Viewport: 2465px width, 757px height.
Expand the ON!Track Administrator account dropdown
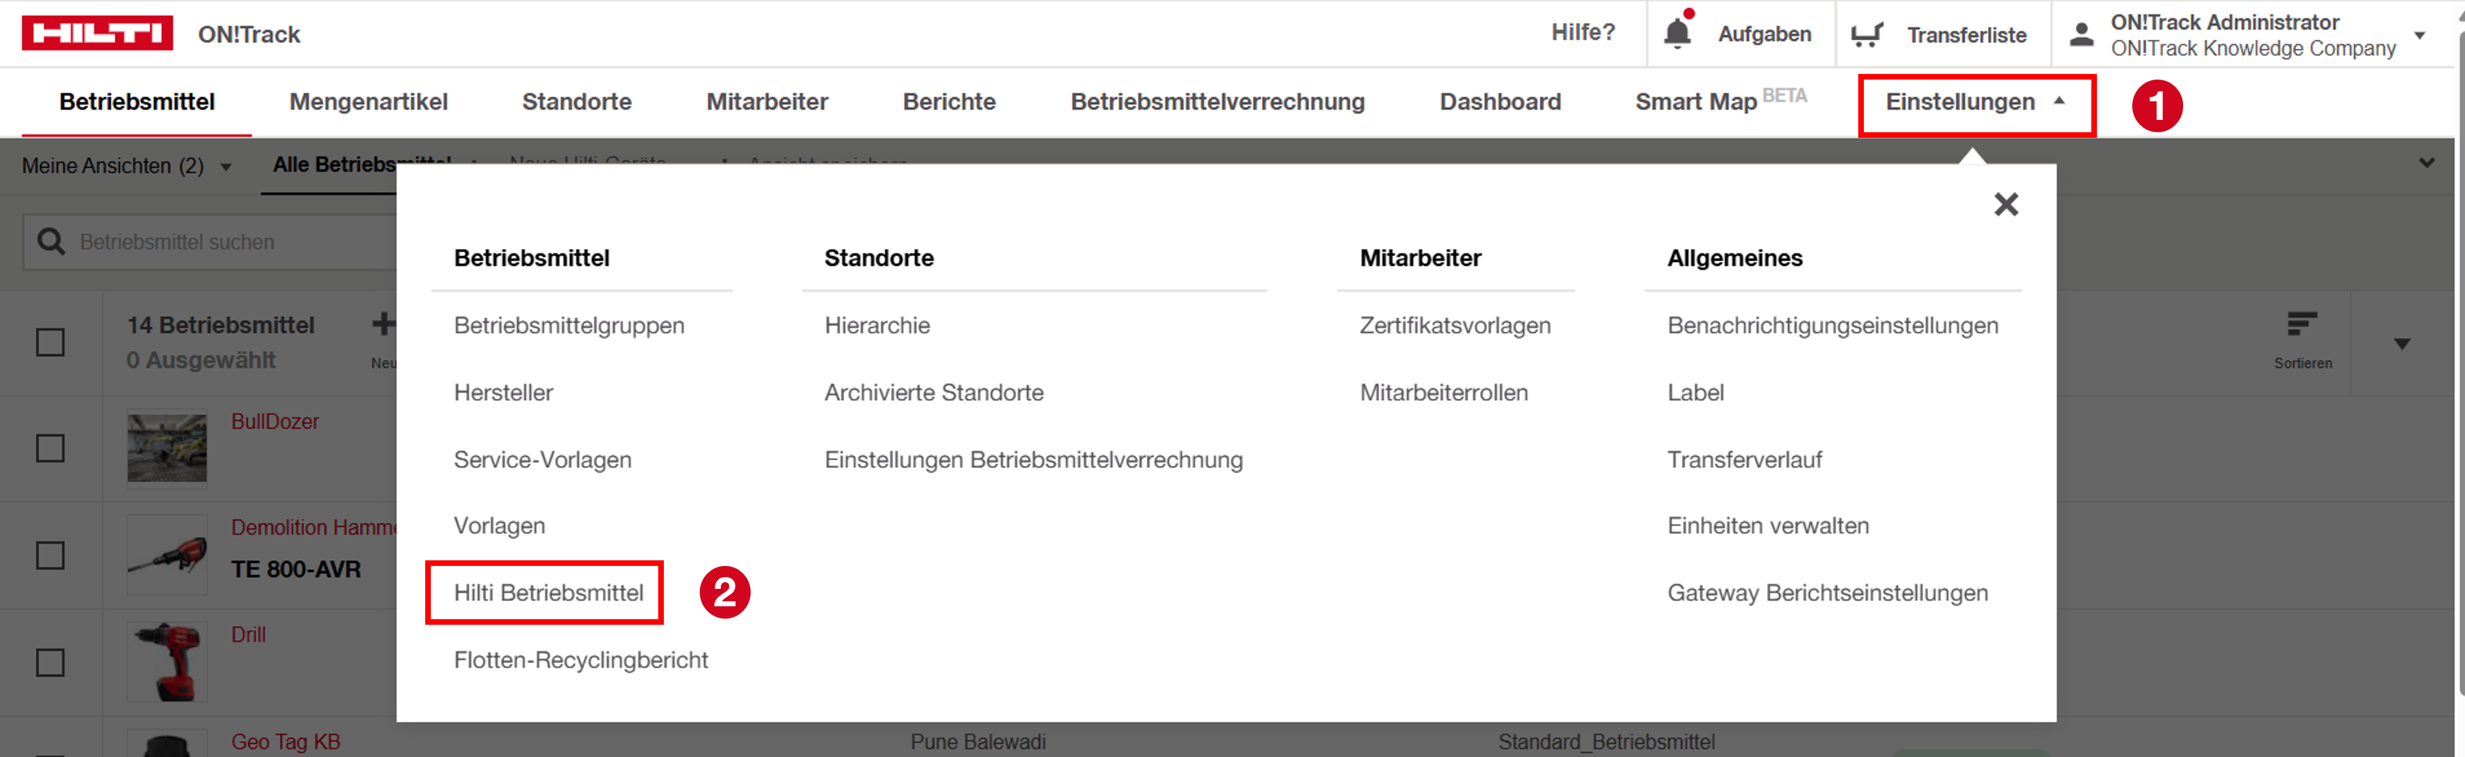(2420, 35)
